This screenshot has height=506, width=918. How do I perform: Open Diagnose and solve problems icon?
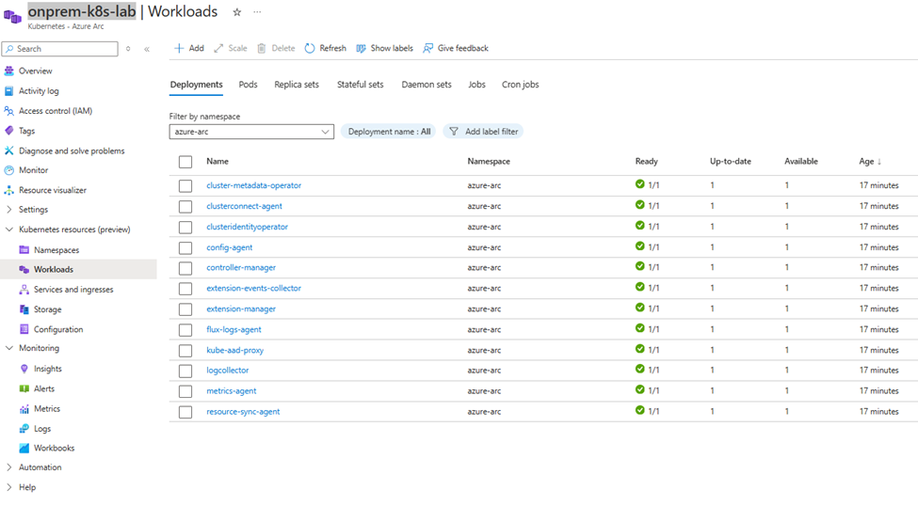click(x=8, y=150)
